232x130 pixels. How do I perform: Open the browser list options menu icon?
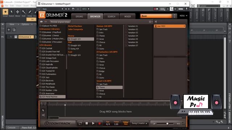click(151, 22)
